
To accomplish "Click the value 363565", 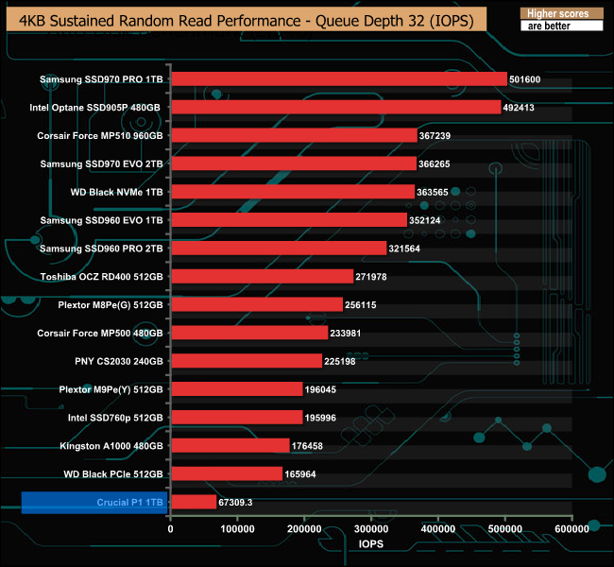I will tap(433, 193).
